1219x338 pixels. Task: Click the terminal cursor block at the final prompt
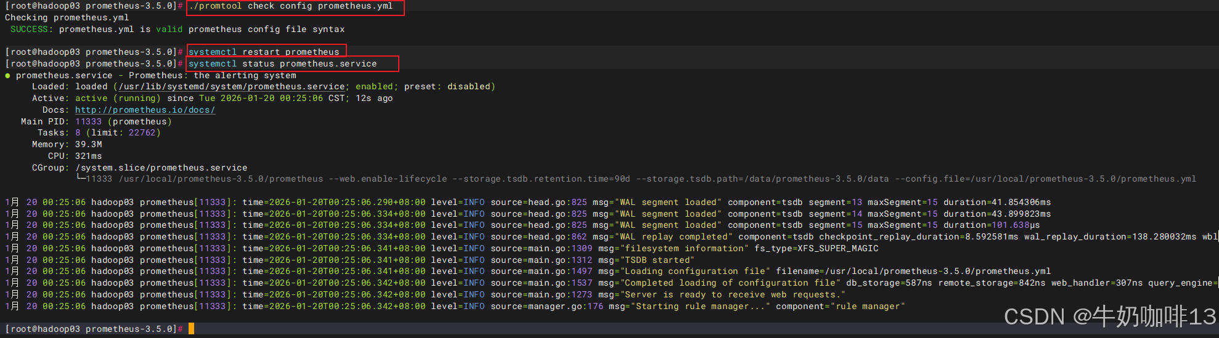pos(192,329)
